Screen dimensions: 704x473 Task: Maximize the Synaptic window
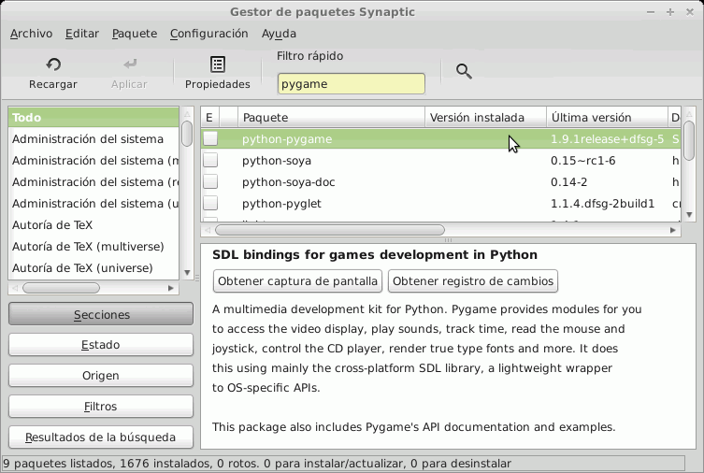tap(670, 12)
